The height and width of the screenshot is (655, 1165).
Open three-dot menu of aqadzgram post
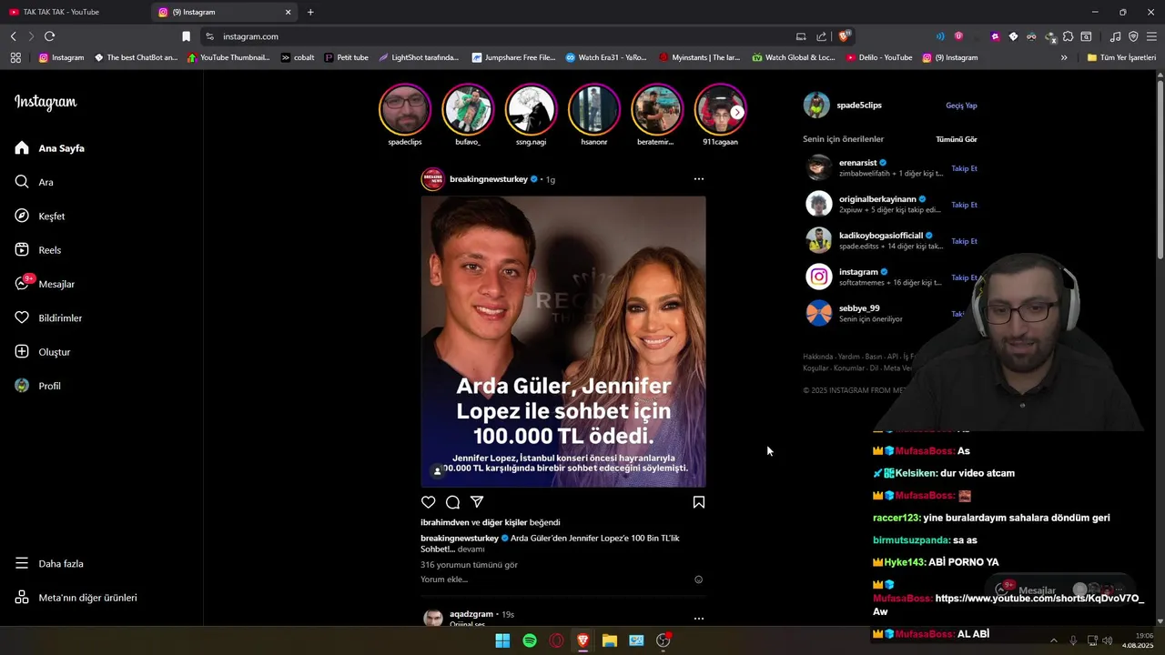(698, 619)
